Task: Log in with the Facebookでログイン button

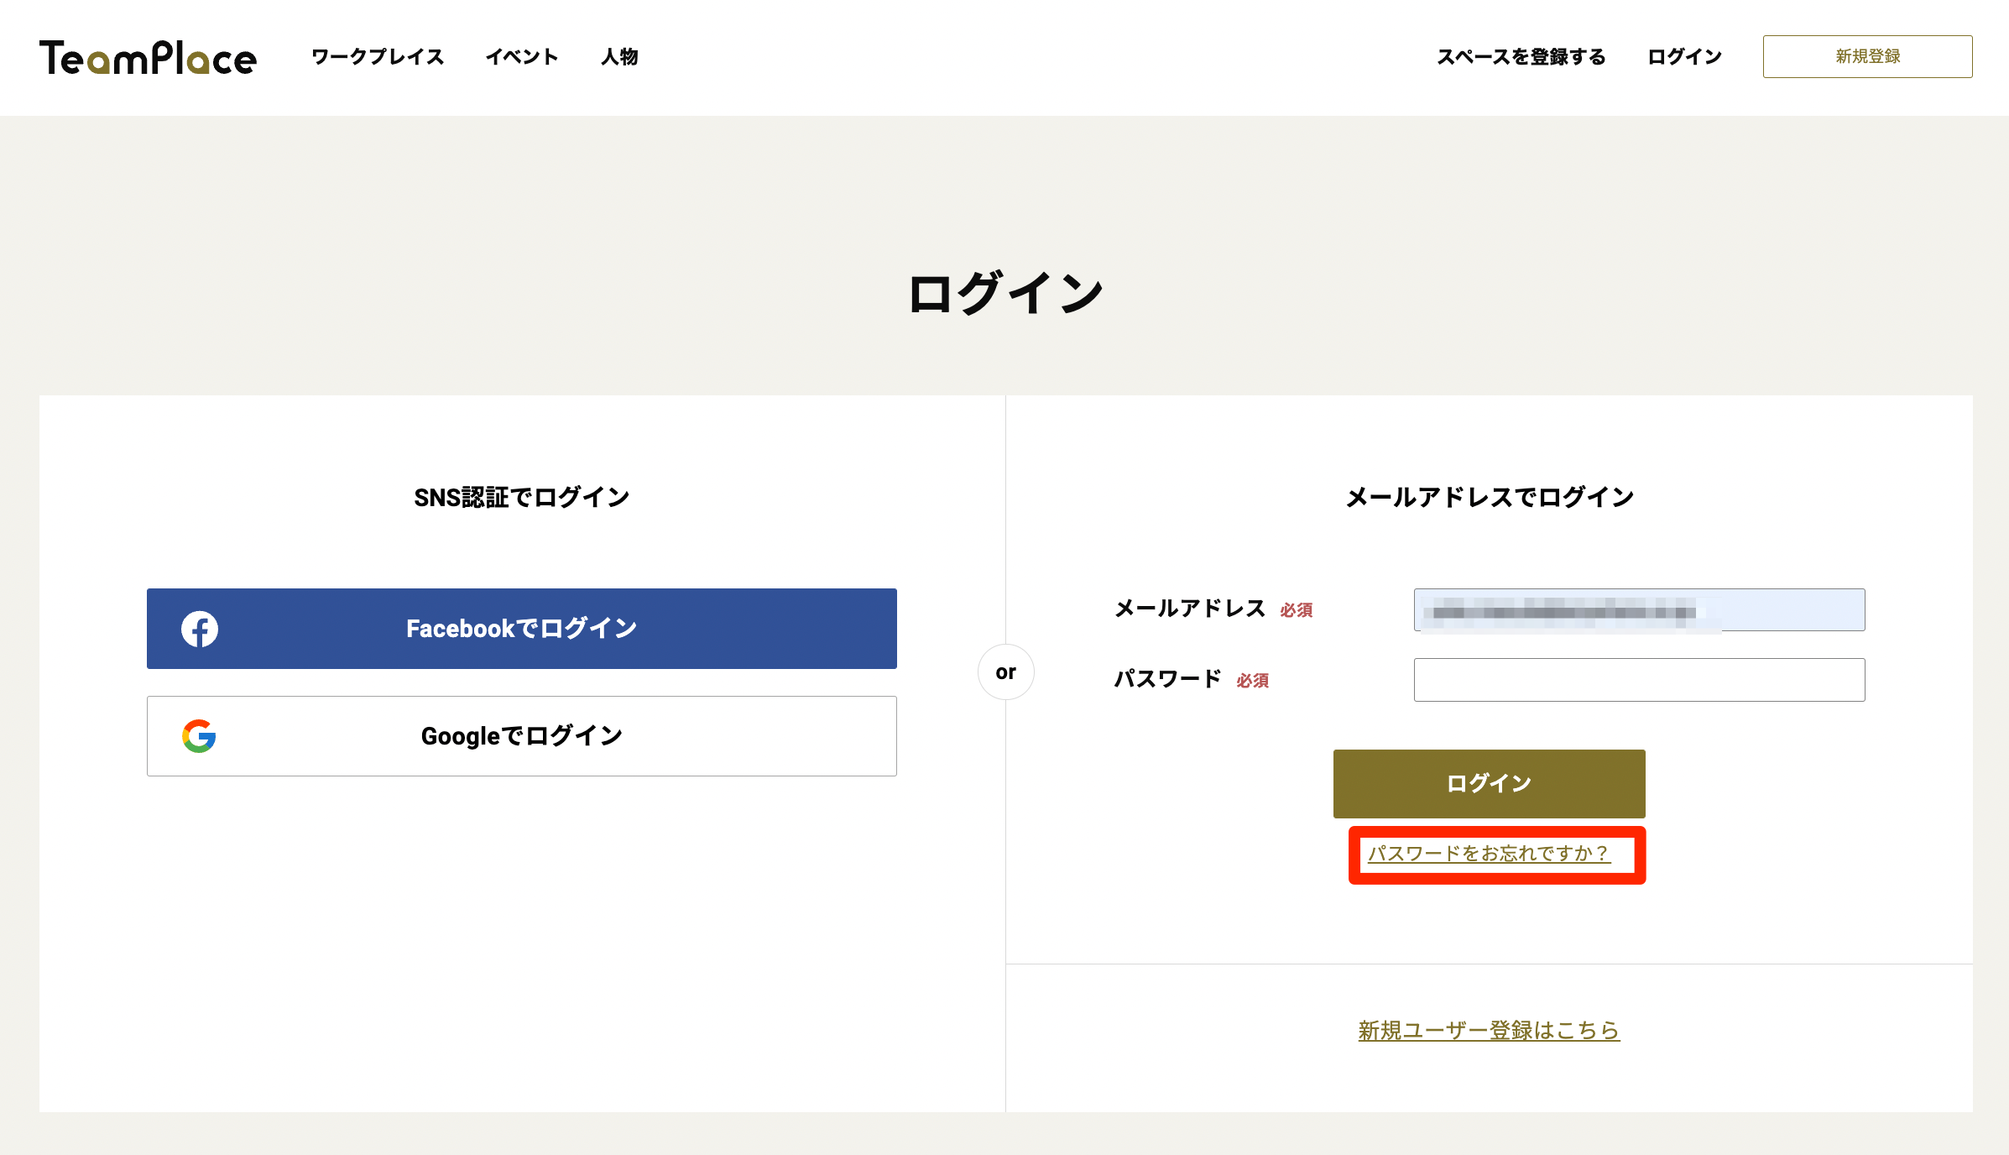Action: pos(521,629)
